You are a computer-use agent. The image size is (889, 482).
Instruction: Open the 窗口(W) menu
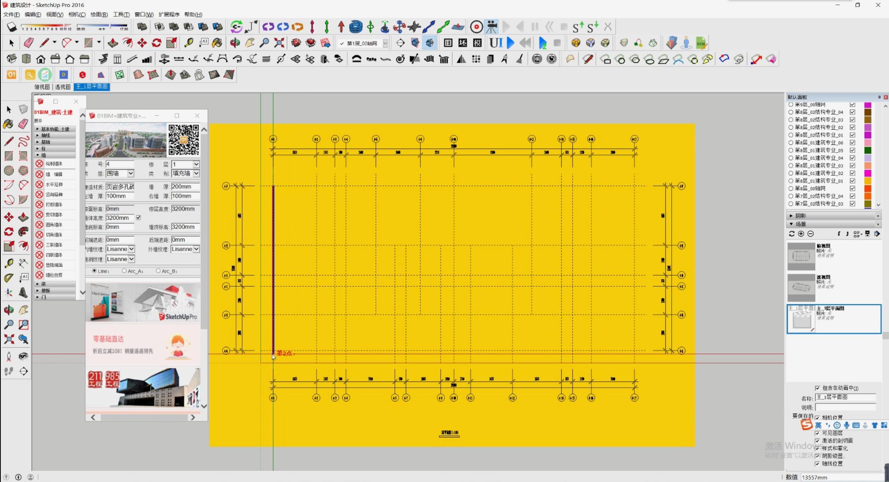click(144, 14)
